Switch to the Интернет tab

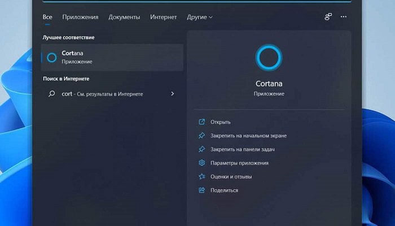164,17
